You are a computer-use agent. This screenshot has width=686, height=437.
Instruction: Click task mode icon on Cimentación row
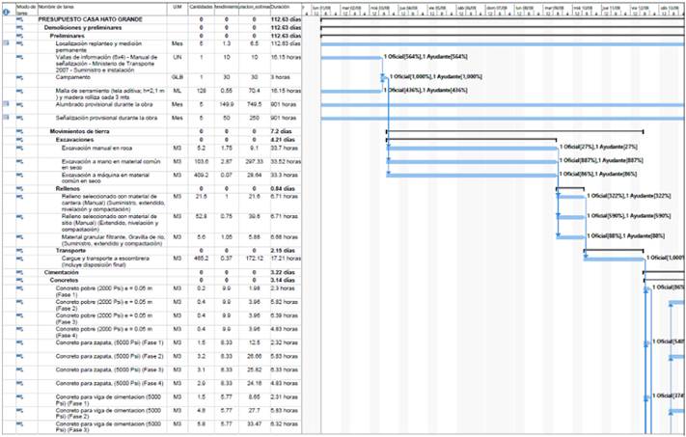tap(20, 273)
